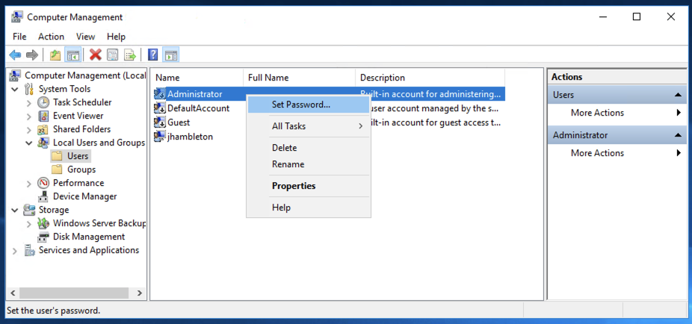Open the Action menu

click(51, 37)
